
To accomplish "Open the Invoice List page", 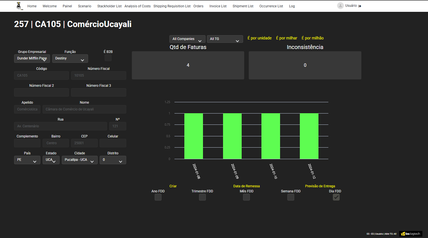I will click(x=218, y=6).
